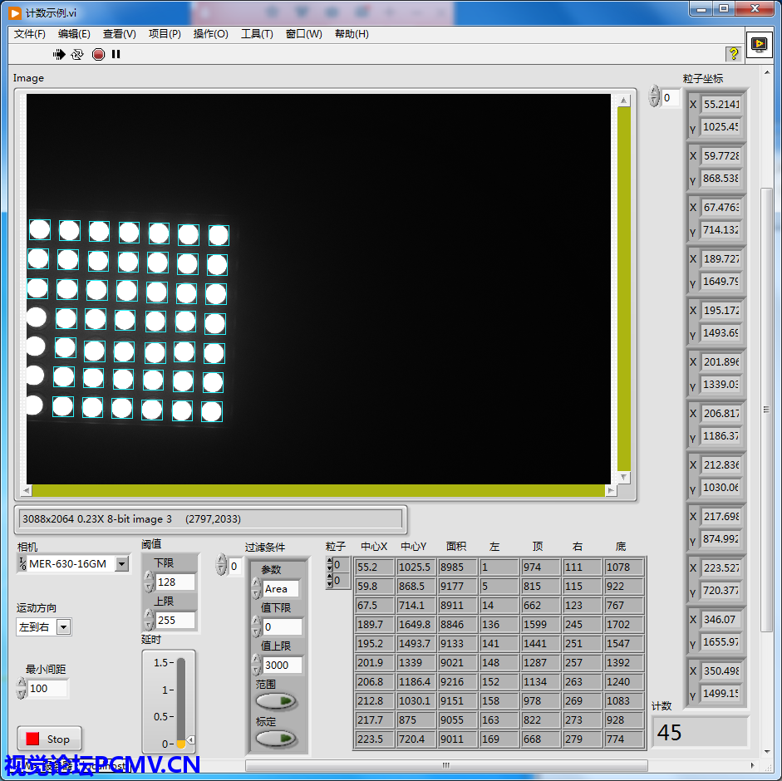
Task: Toggle the 范围 switch
Action: (x=277, y=701)
